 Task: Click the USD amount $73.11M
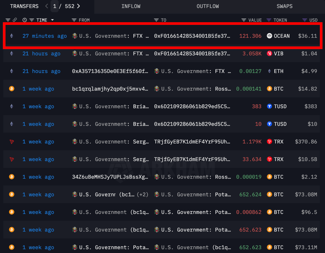tap(306, 248)
